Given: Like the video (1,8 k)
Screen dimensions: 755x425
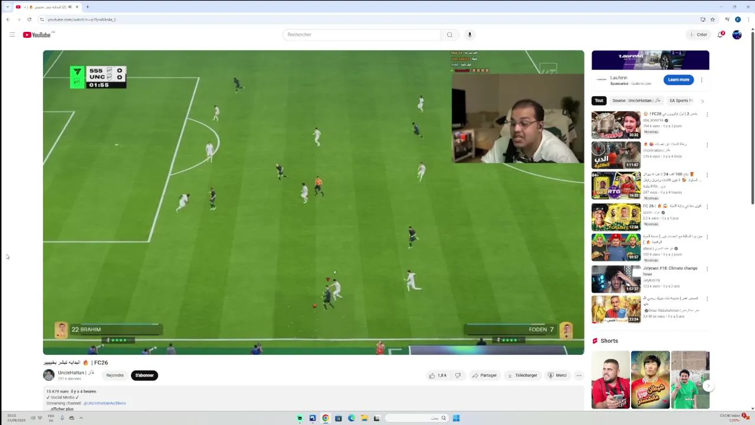Looking at the screenshot, I should (x=438, y=375).
